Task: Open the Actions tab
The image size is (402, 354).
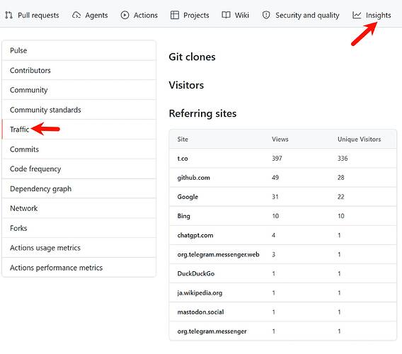Action: point(139,15)
